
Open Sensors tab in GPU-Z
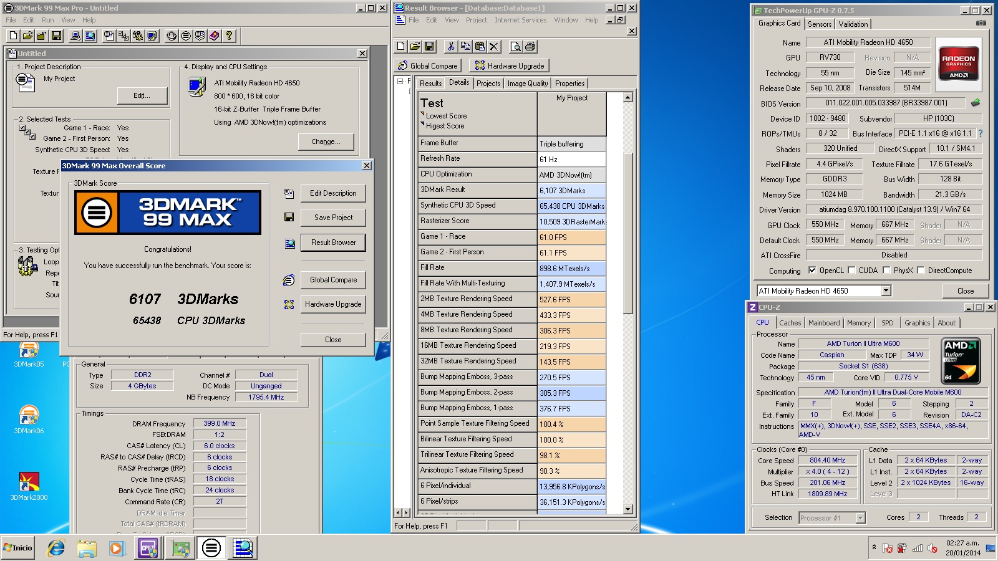tap(820, 24)
